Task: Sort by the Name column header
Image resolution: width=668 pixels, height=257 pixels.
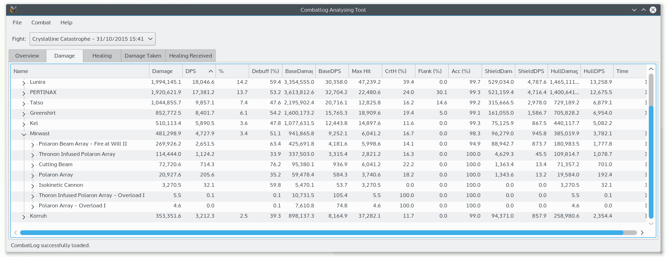Action: [80, 71]
